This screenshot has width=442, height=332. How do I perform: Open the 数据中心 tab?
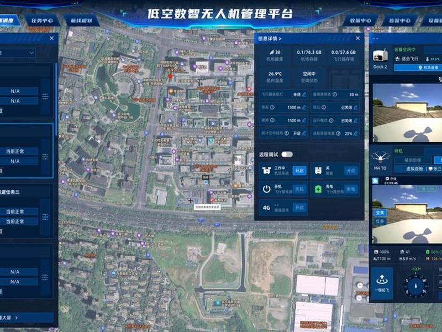click(x=361, y=20)
